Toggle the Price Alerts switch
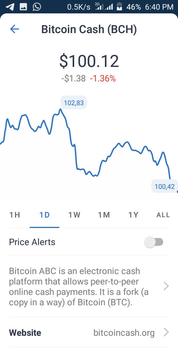This screenshot has height=357, width=178. coord(154,242)
